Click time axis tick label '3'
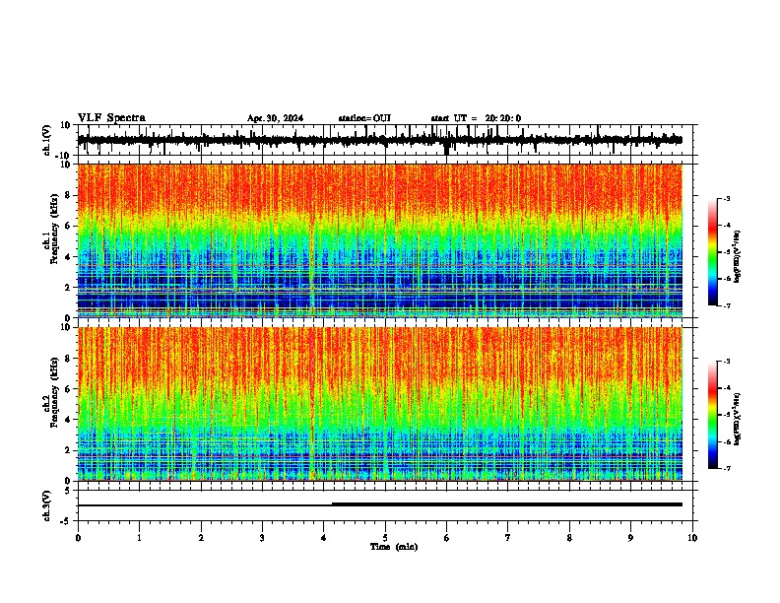Screen dimensions: 780x603 pos(262,538)
